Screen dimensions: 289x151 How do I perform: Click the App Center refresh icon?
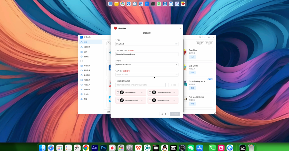[108, 43]
